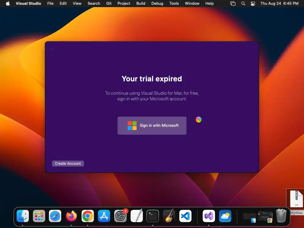Open the Project menu
The image size is (304, 228).
tap(124, 3)
